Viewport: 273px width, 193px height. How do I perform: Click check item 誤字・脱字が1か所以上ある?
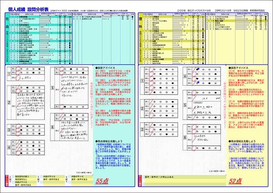(159, 177)
